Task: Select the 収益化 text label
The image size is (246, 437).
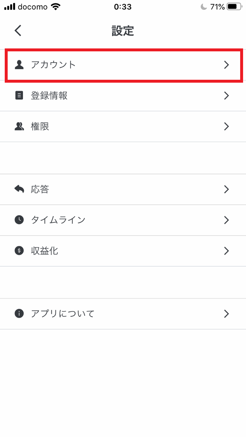Action: pos(44,251)
